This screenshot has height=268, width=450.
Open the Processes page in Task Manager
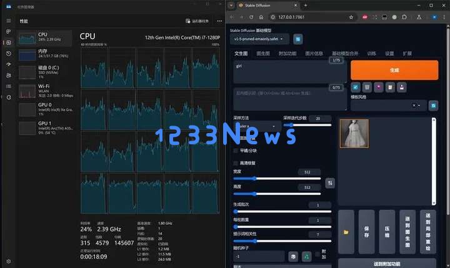pyautogui.click(x=9, y=32)
